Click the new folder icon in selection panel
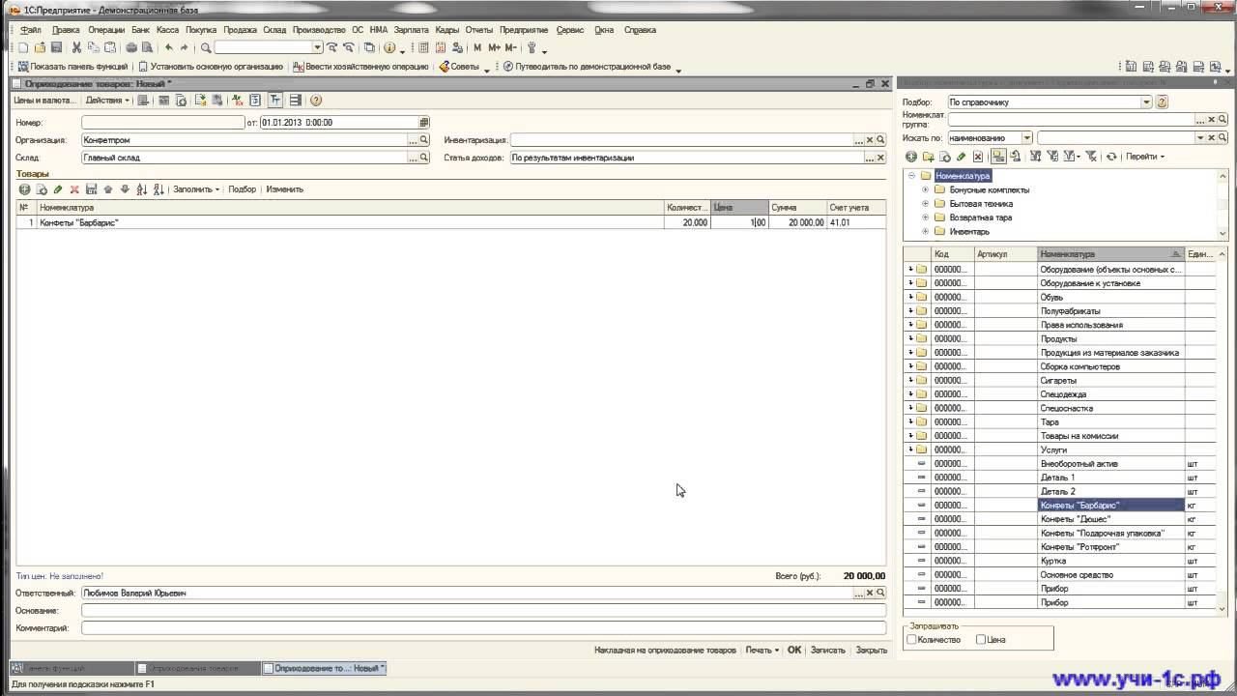This screenshot has width=1237, height=696. coord(928,157)
